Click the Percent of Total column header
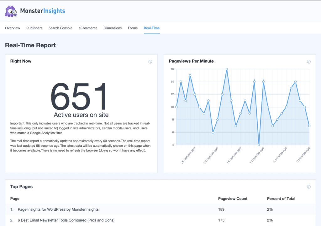321x226 pixels. (x=282, y=198)
